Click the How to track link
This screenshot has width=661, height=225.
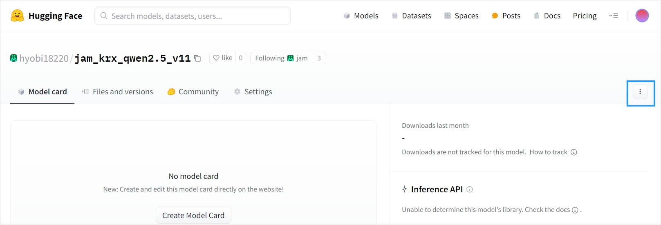click(548, 152)
